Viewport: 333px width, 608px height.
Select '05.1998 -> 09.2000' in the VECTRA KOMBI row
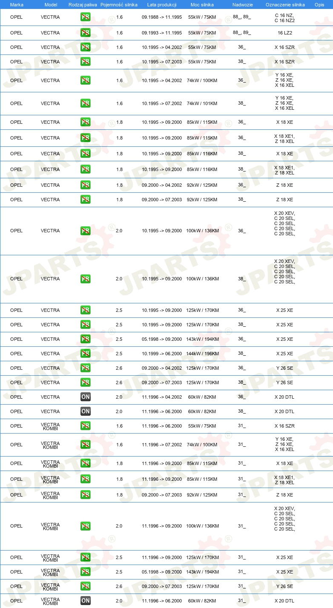[162, 572]
